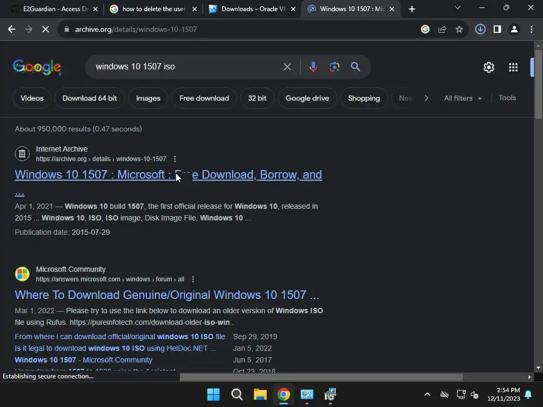Open the Windows Start menu
This screenshot has width=543, height=407.
(213, 394)
